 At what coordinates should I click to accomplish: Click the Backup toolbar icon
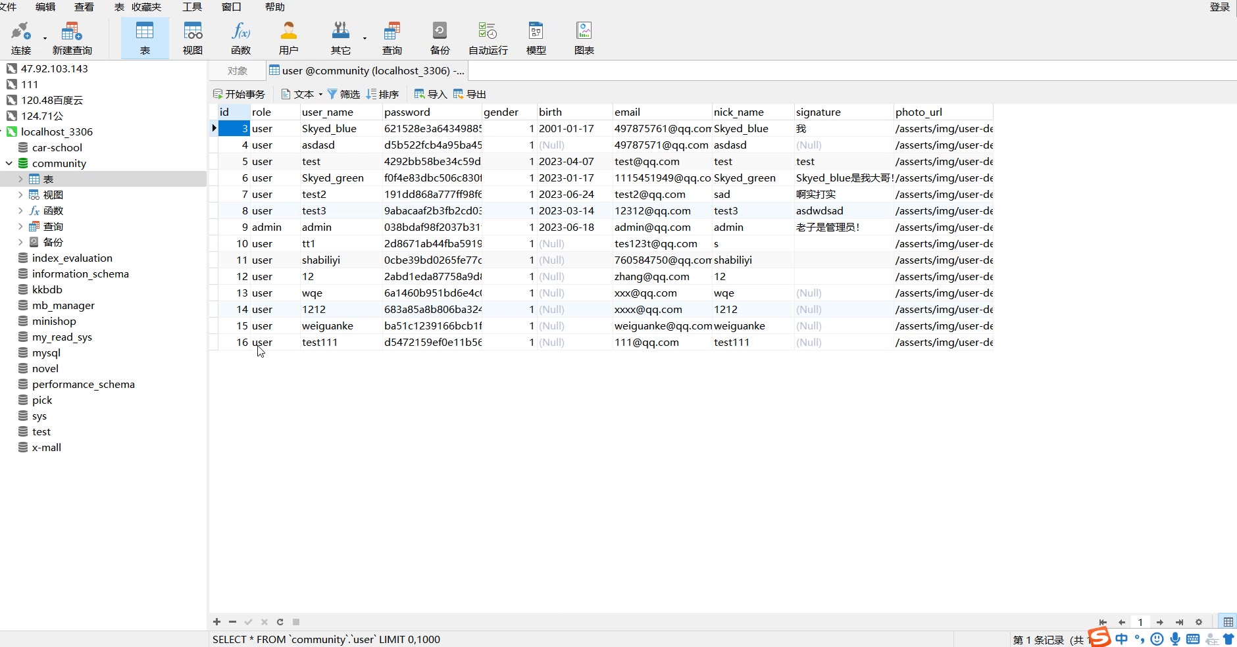(440, 38)
